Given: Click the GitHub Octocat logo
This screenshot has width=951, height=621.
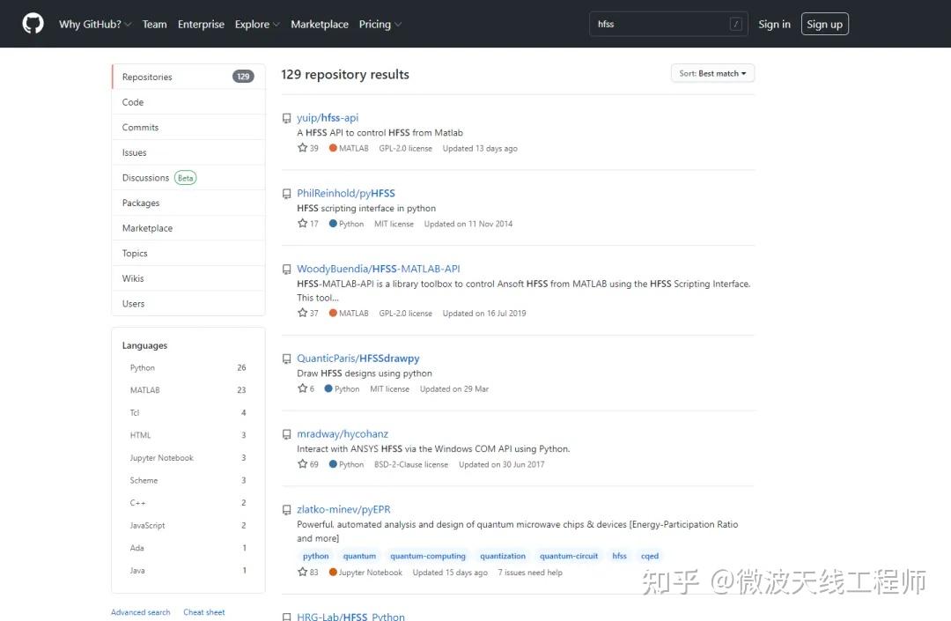Looking at the screenshot, I should click(x=33, y=24).
